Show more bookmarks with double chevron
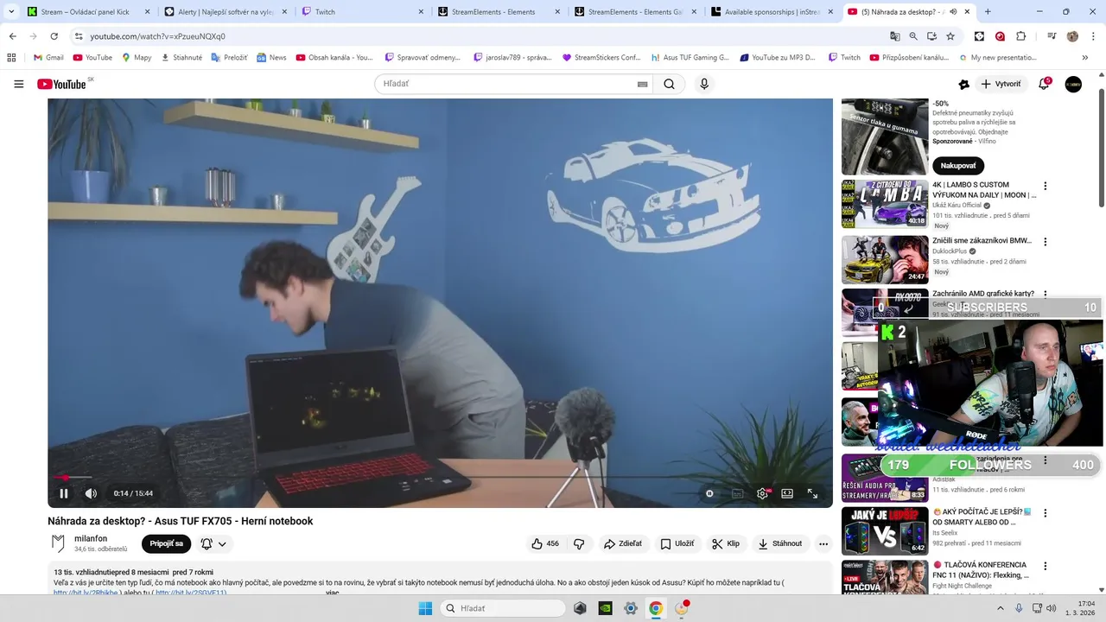The height and width of the screenshot is (622, 1106). pos(1085,57)
